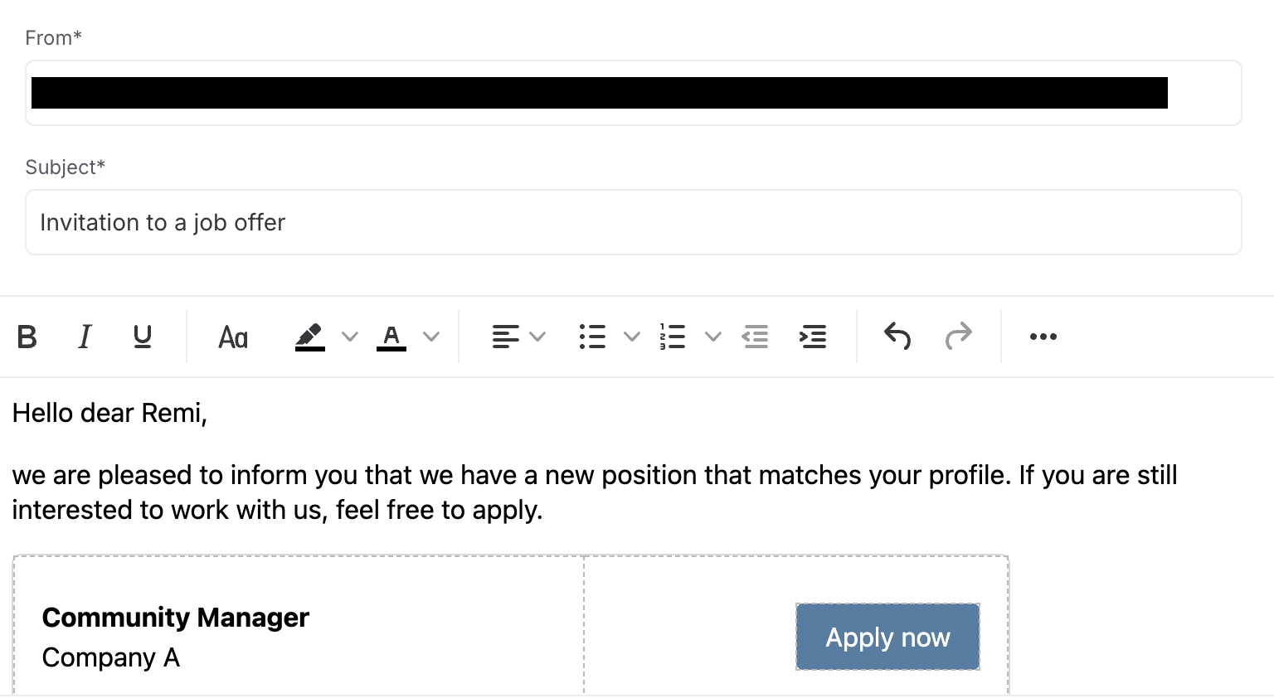This screenshot has height=698, width=1274.
Task: Expand the font color dropdown arrow
Action: [x=431, y=337]
